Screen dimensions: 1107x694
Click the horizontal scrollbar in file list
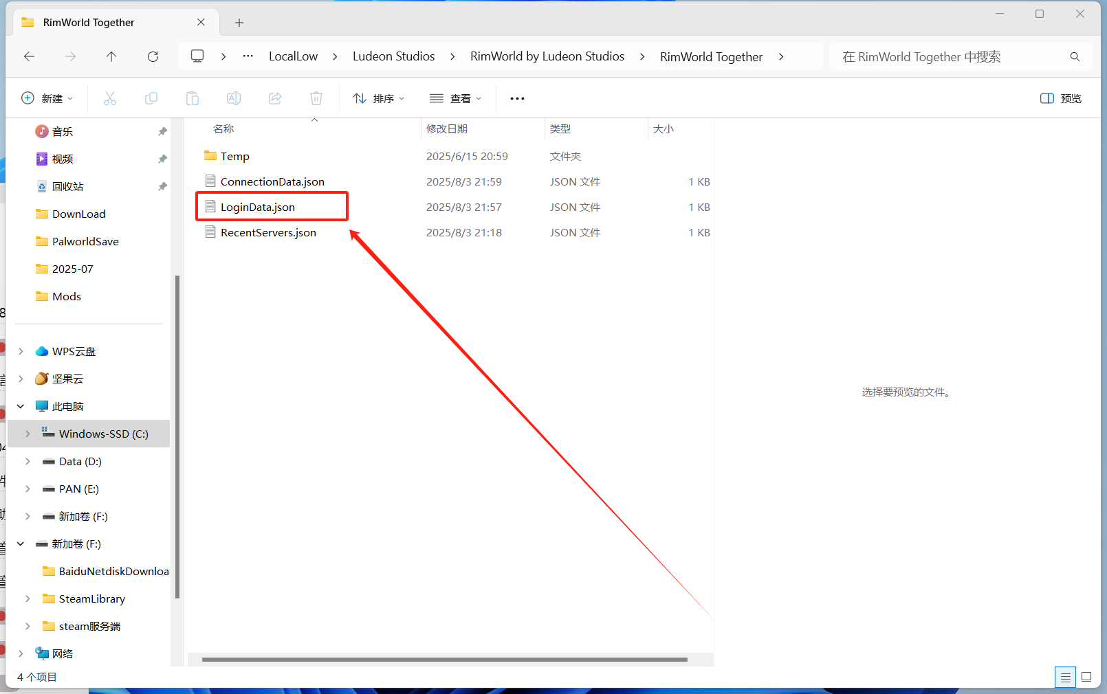coord(444,660)
